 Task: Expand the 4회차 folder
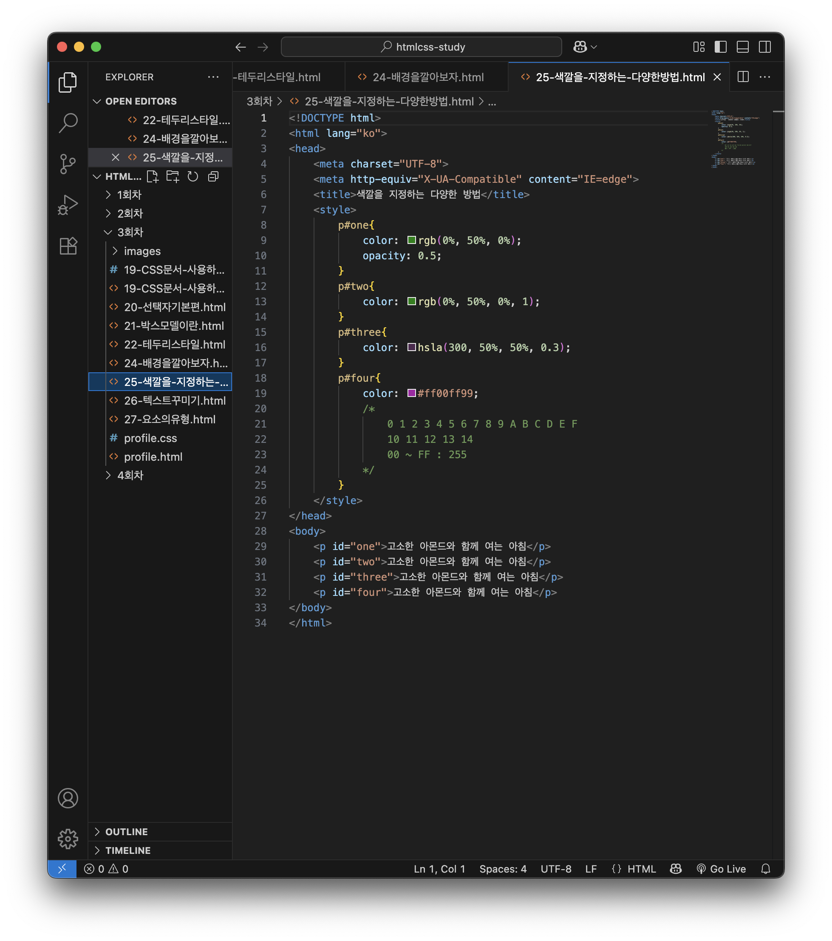pos(130,475)
